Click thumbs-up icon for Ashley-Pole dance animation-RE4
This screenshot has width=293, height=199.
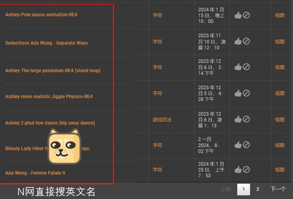tap(238, 15)
